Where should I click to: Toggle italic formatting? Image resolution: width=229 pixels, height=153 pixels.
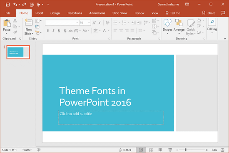coord(53,31)
